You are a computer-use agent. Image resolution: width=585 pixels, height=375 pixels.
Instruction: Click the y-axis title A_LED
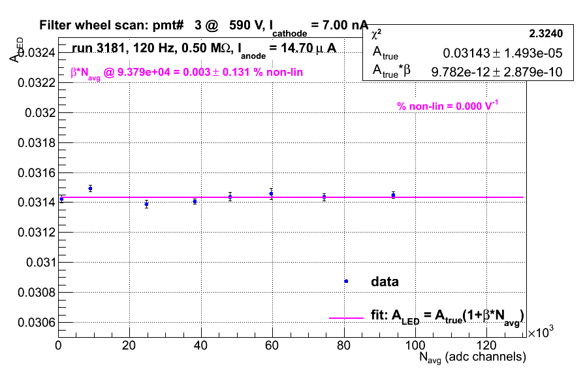[16, 50]
